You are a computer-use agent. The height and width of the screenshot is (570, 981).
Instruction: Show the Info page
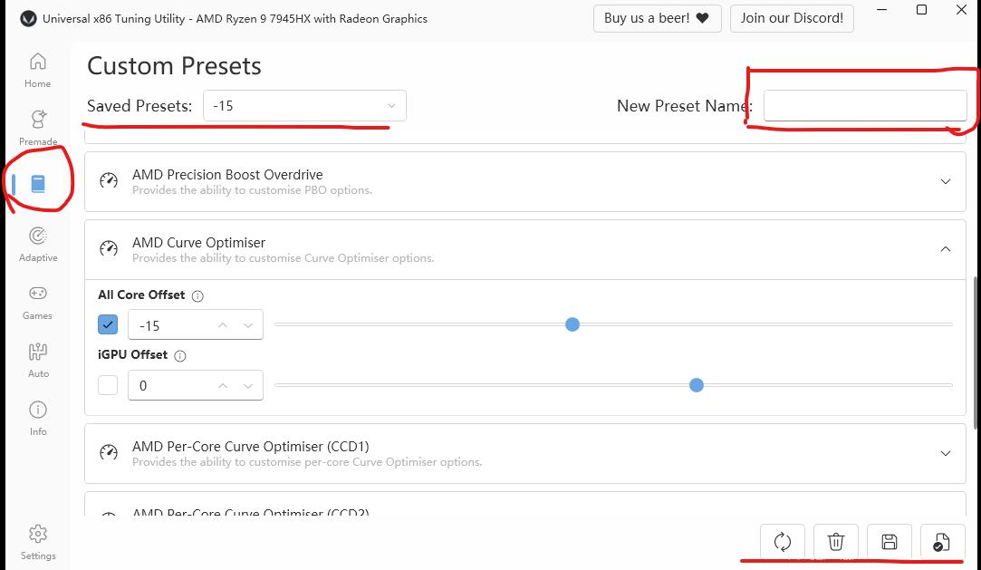(x=37, y=419)
